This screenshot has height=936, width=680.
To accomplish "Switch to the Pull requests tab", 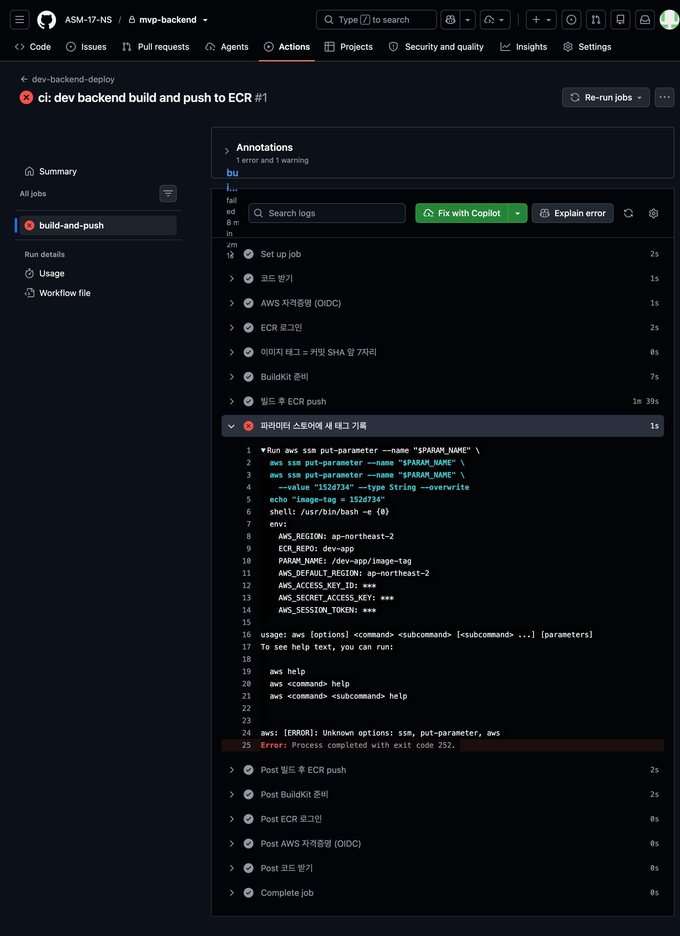I will (x=156, y=47).
